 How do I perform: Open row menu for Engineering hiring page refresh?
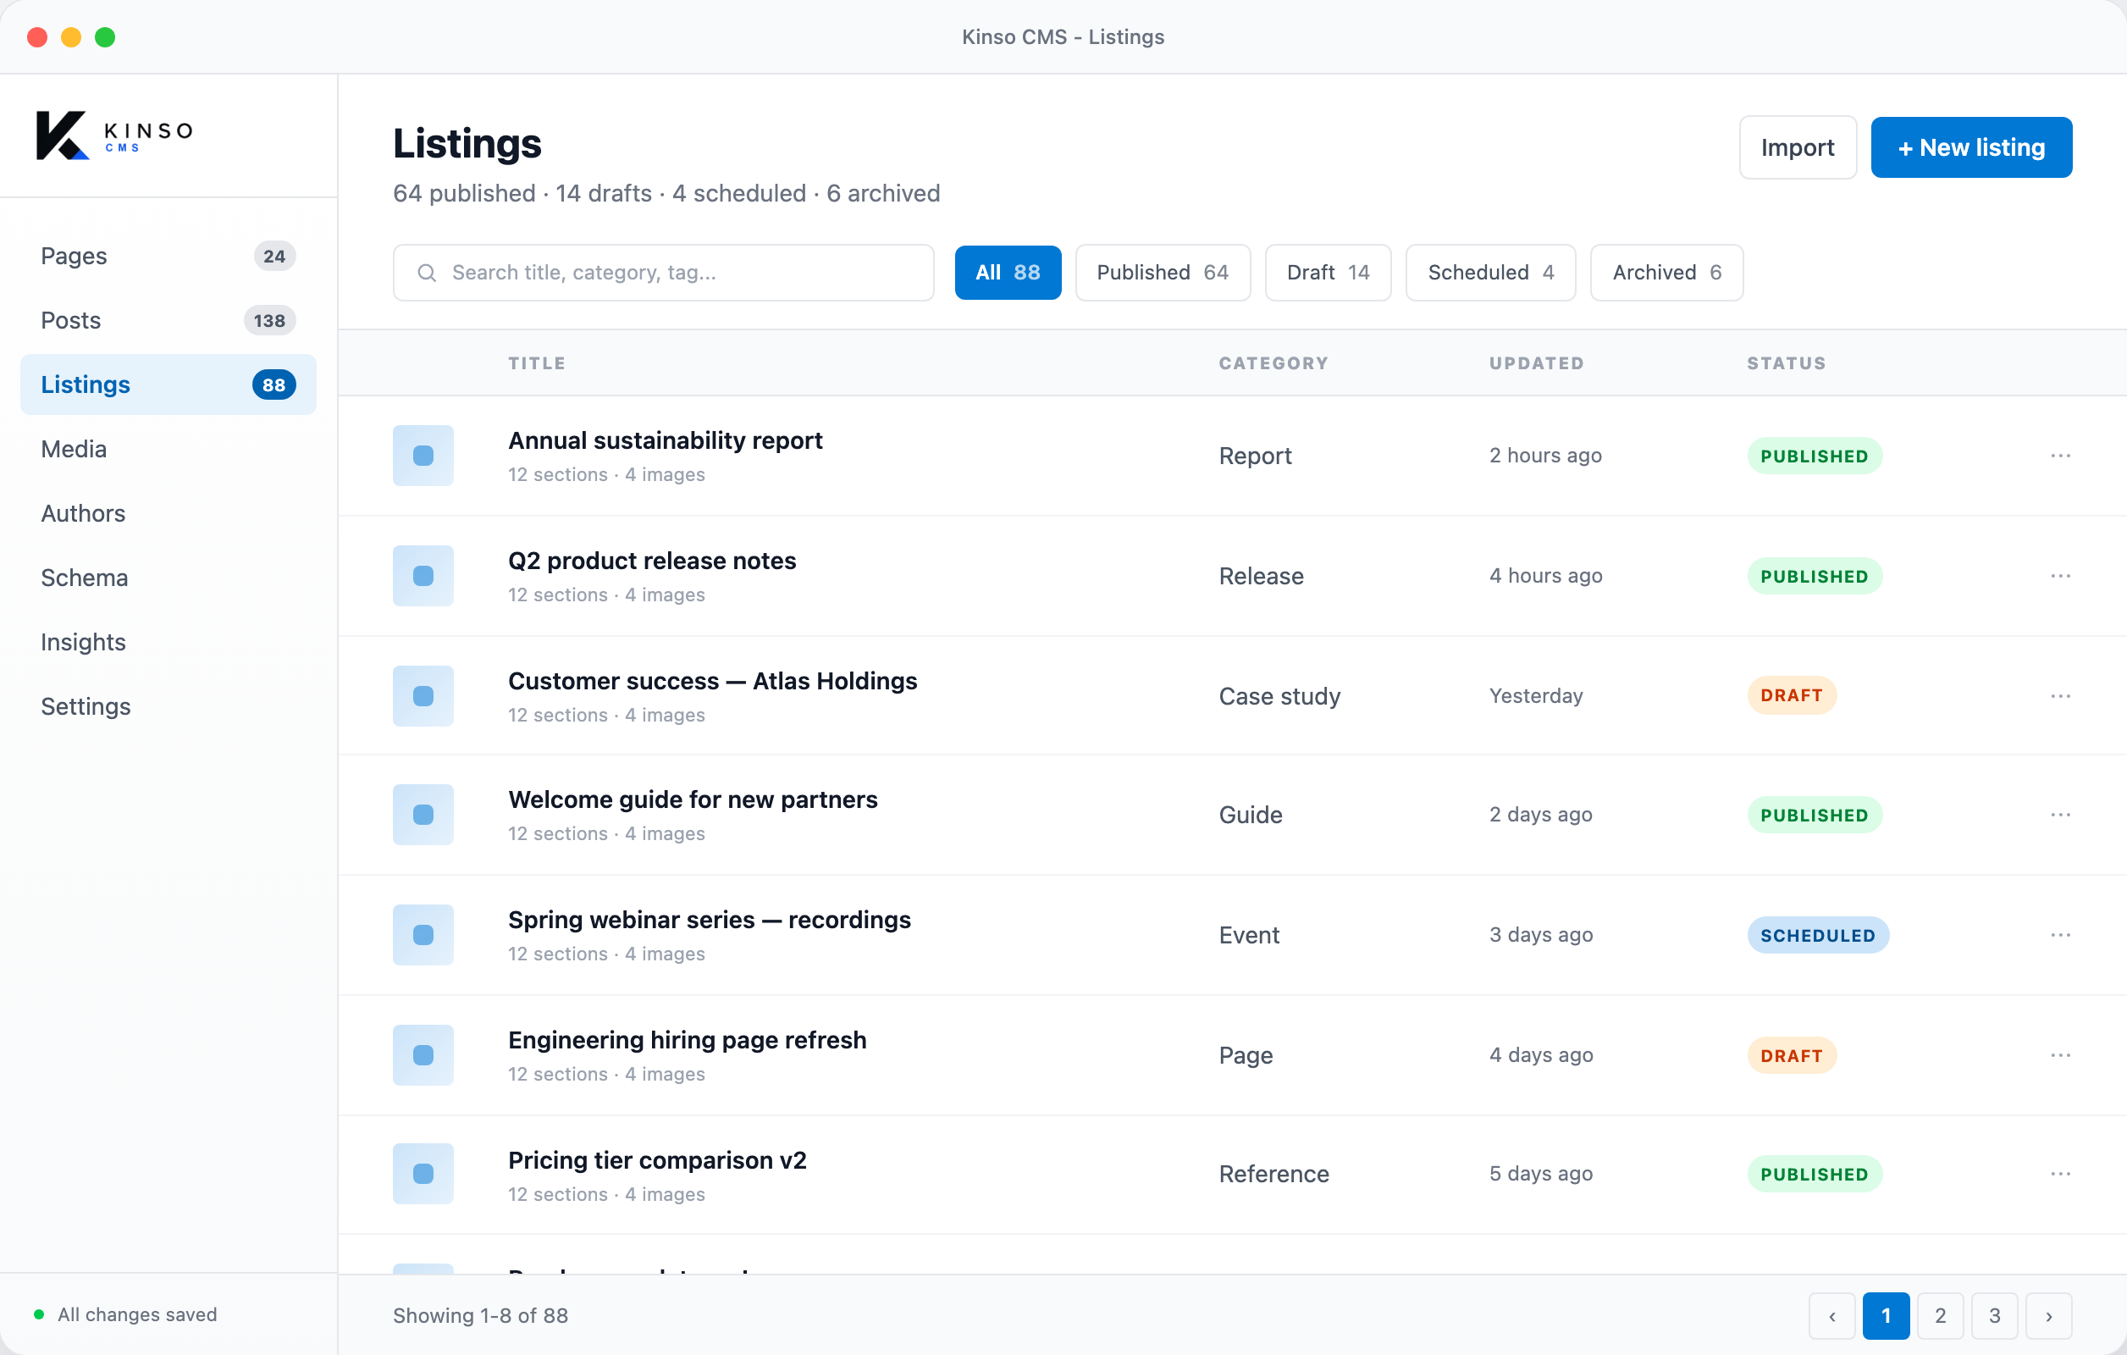pos(2060,1054)
